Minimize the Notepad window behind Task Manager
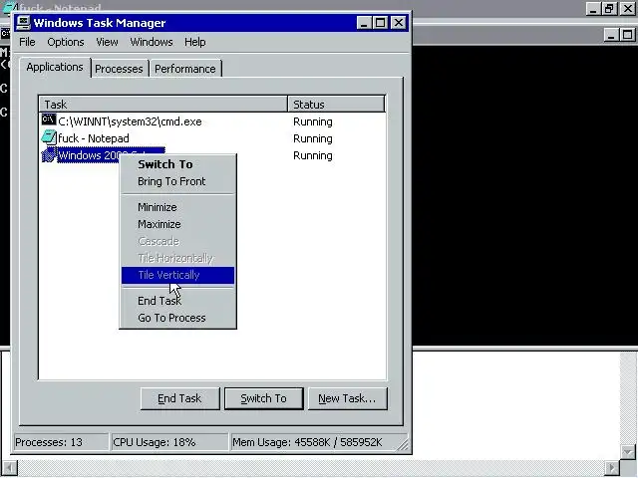 pos(594,9)
